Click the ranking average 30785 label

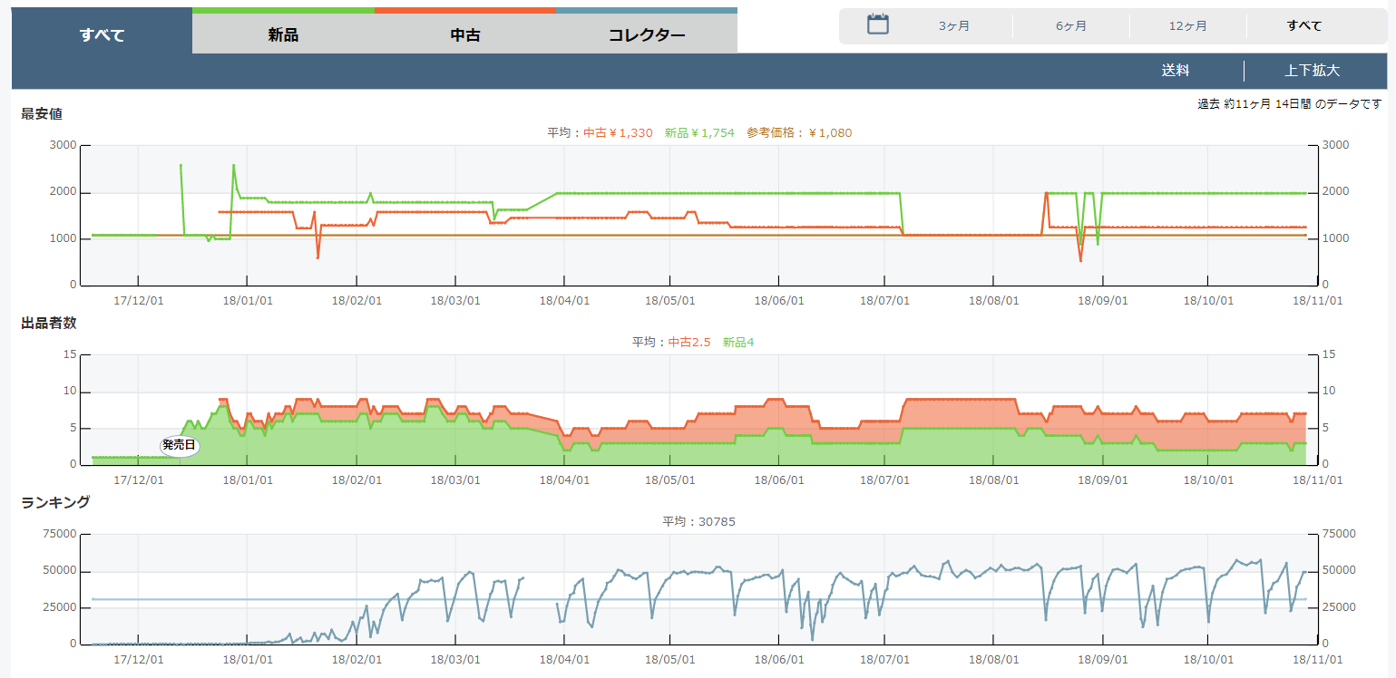(698, 522)
